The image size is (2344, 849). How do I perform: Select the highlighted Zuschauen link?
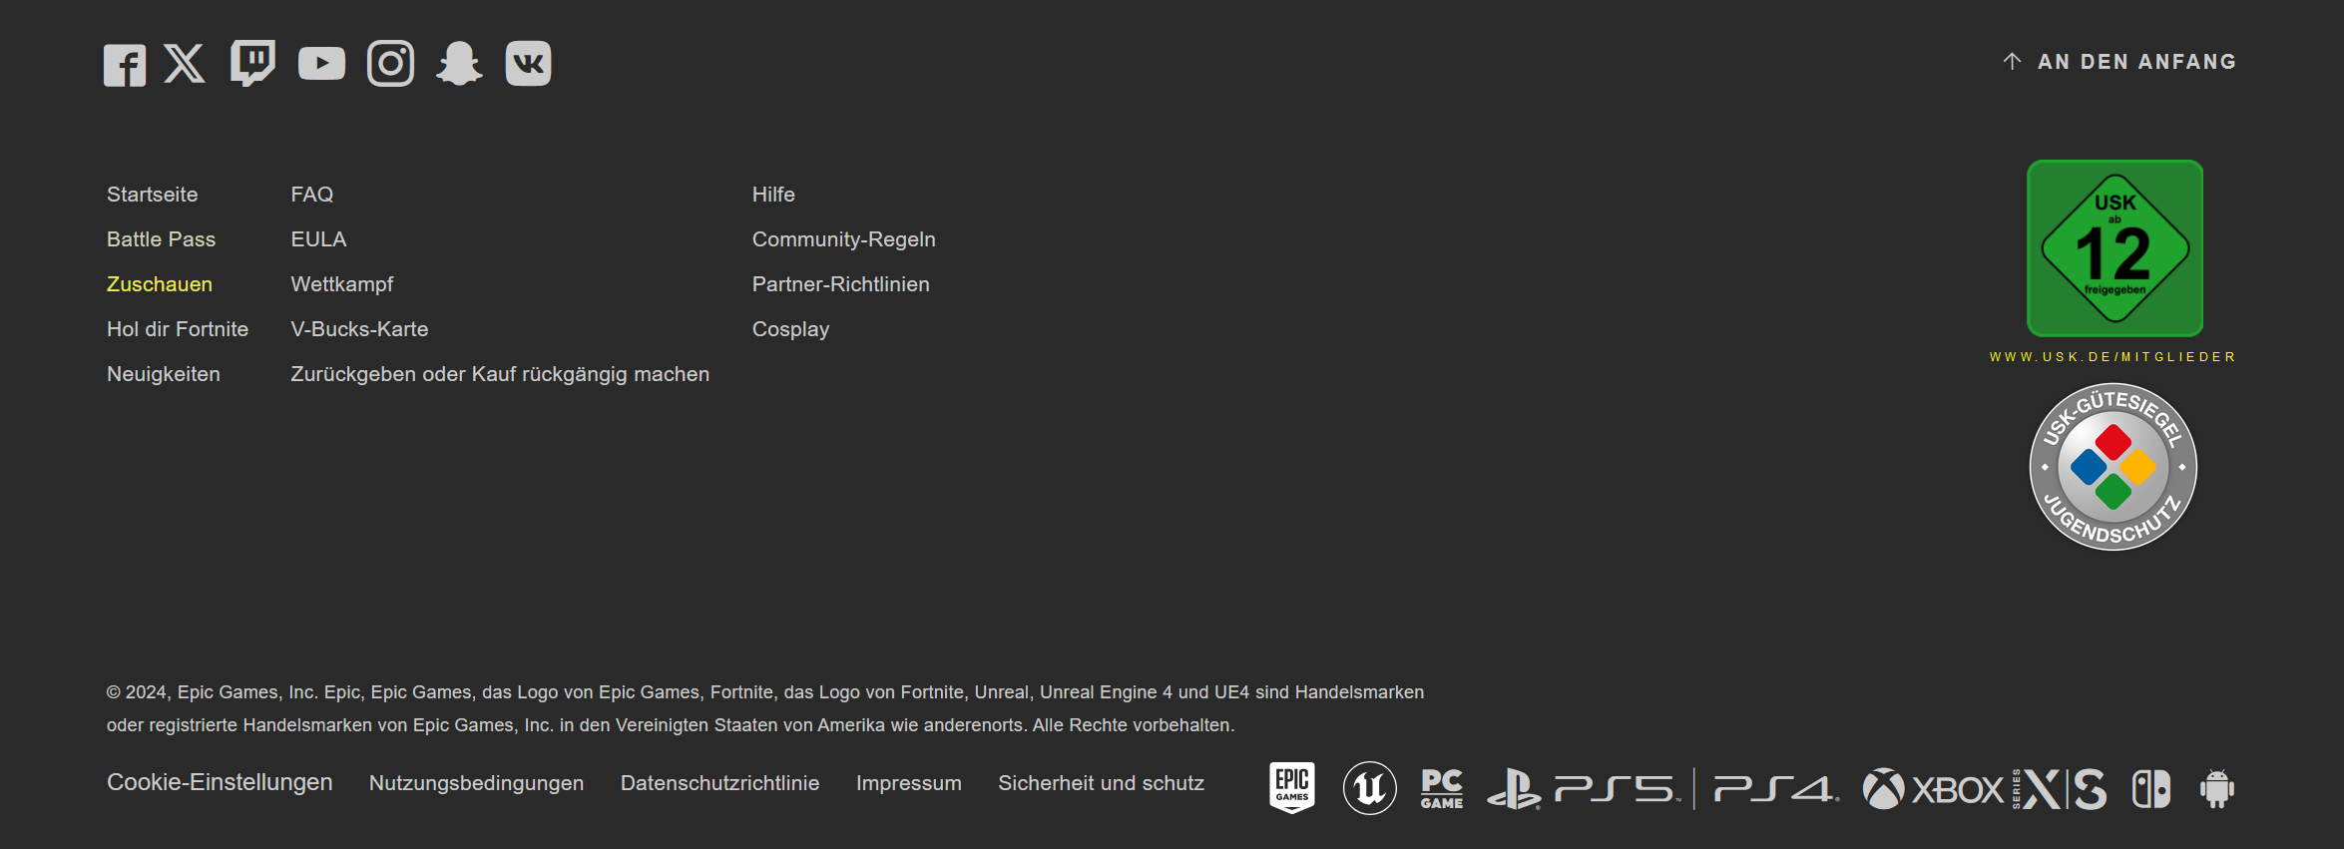160,284
